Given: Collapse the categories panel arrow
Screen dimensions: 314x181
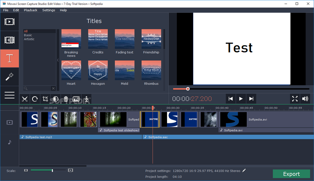Looking at the screenshot, I should 58,60.
